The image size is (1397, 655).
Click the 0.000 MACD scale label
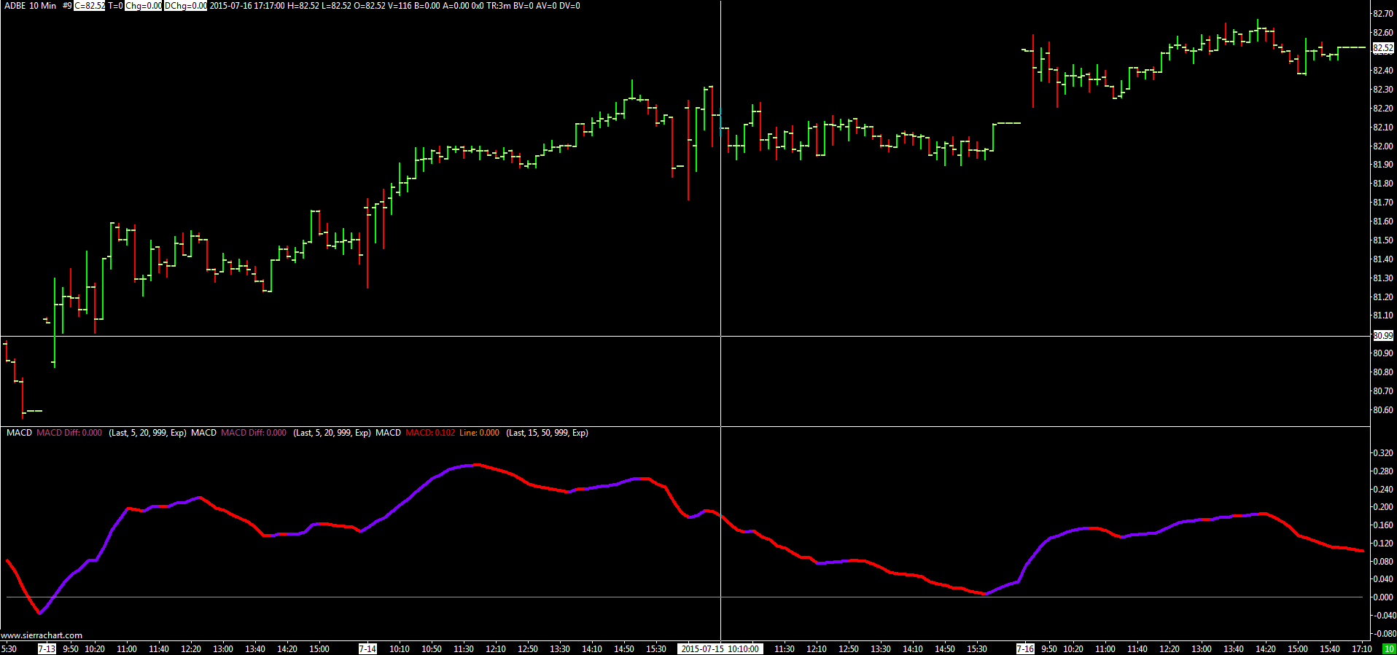point(1383,597)
